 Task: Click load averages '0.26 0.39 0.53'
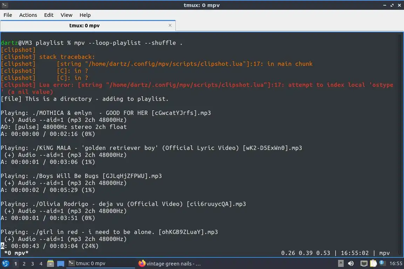point(305,253)
